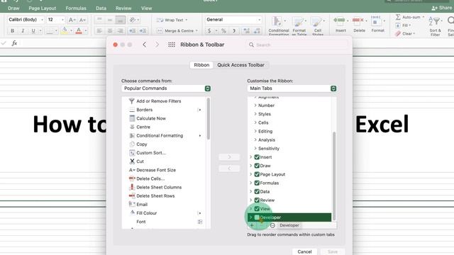Viewport: 454px width, 255px height.
Task: Toggle Underline formatting in the ribbon
Action: [x=33, y=30]
